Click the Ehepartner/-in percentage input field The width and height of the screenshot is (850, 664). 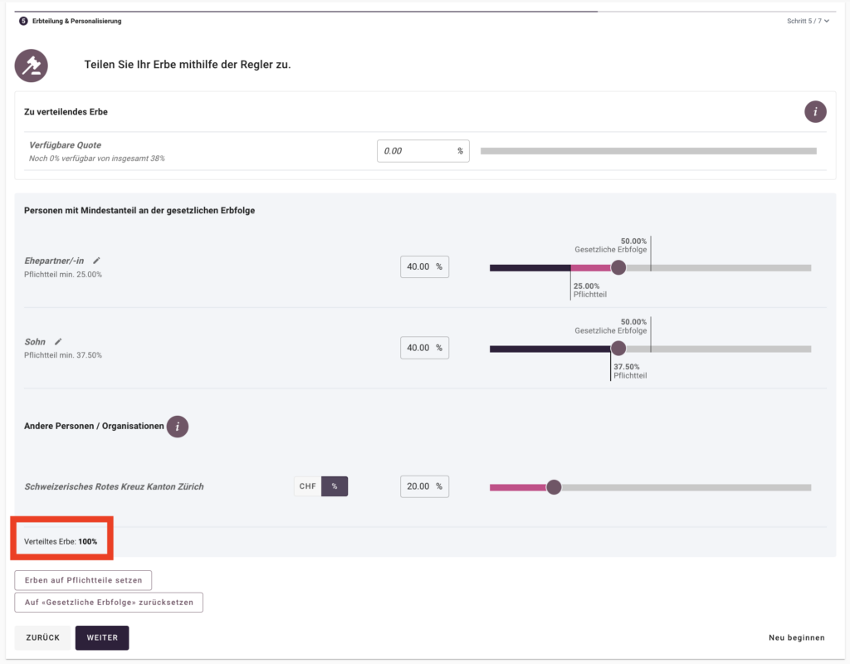(419, 267)
